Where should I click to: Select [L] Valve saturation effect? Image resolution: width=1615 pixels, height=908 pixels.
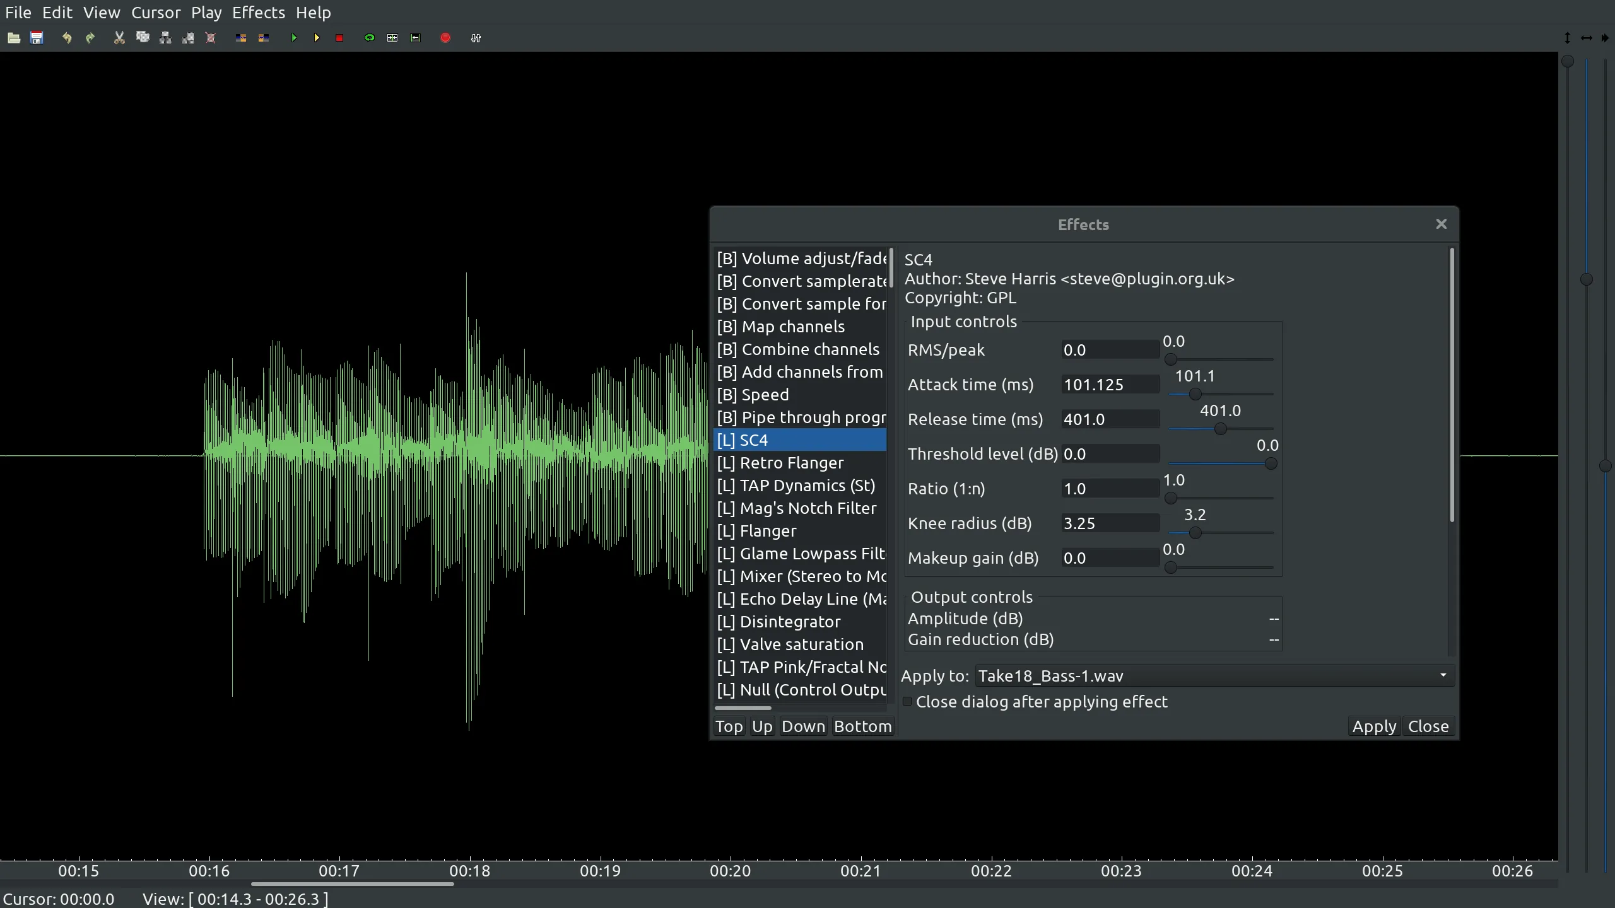(800, 644)
